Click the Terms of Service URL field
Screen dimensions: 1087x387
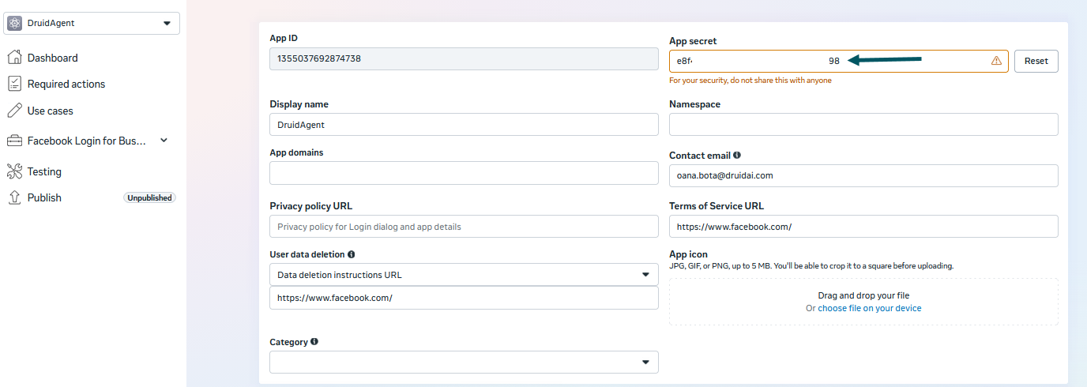click(x=863, y=226)
